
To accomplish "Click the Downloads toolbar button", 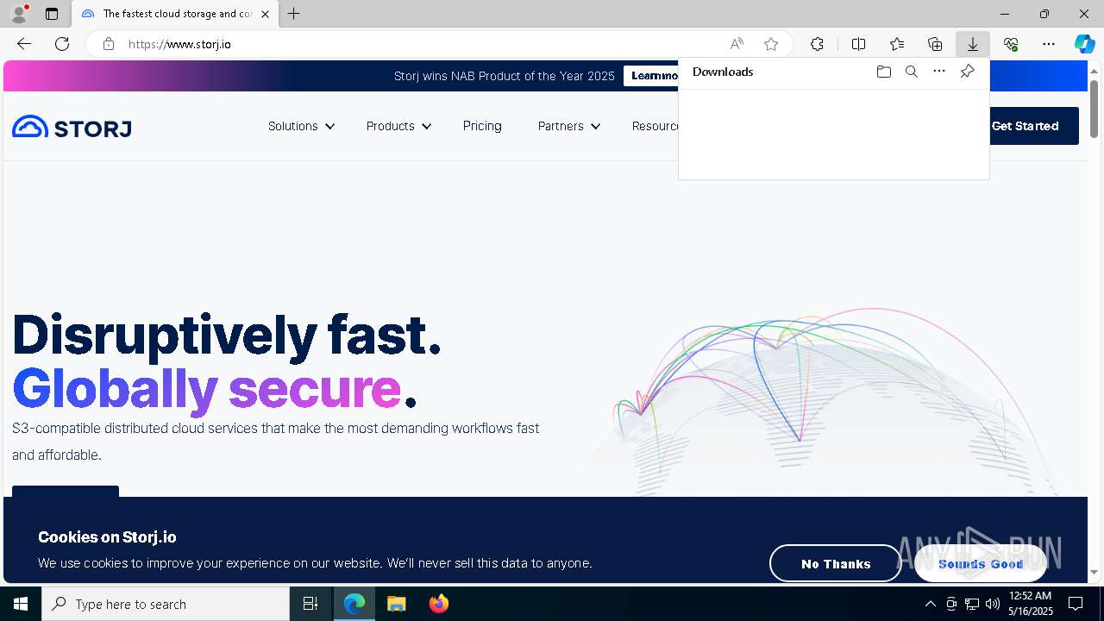I will pyautogui.click(x=973, y=44).
